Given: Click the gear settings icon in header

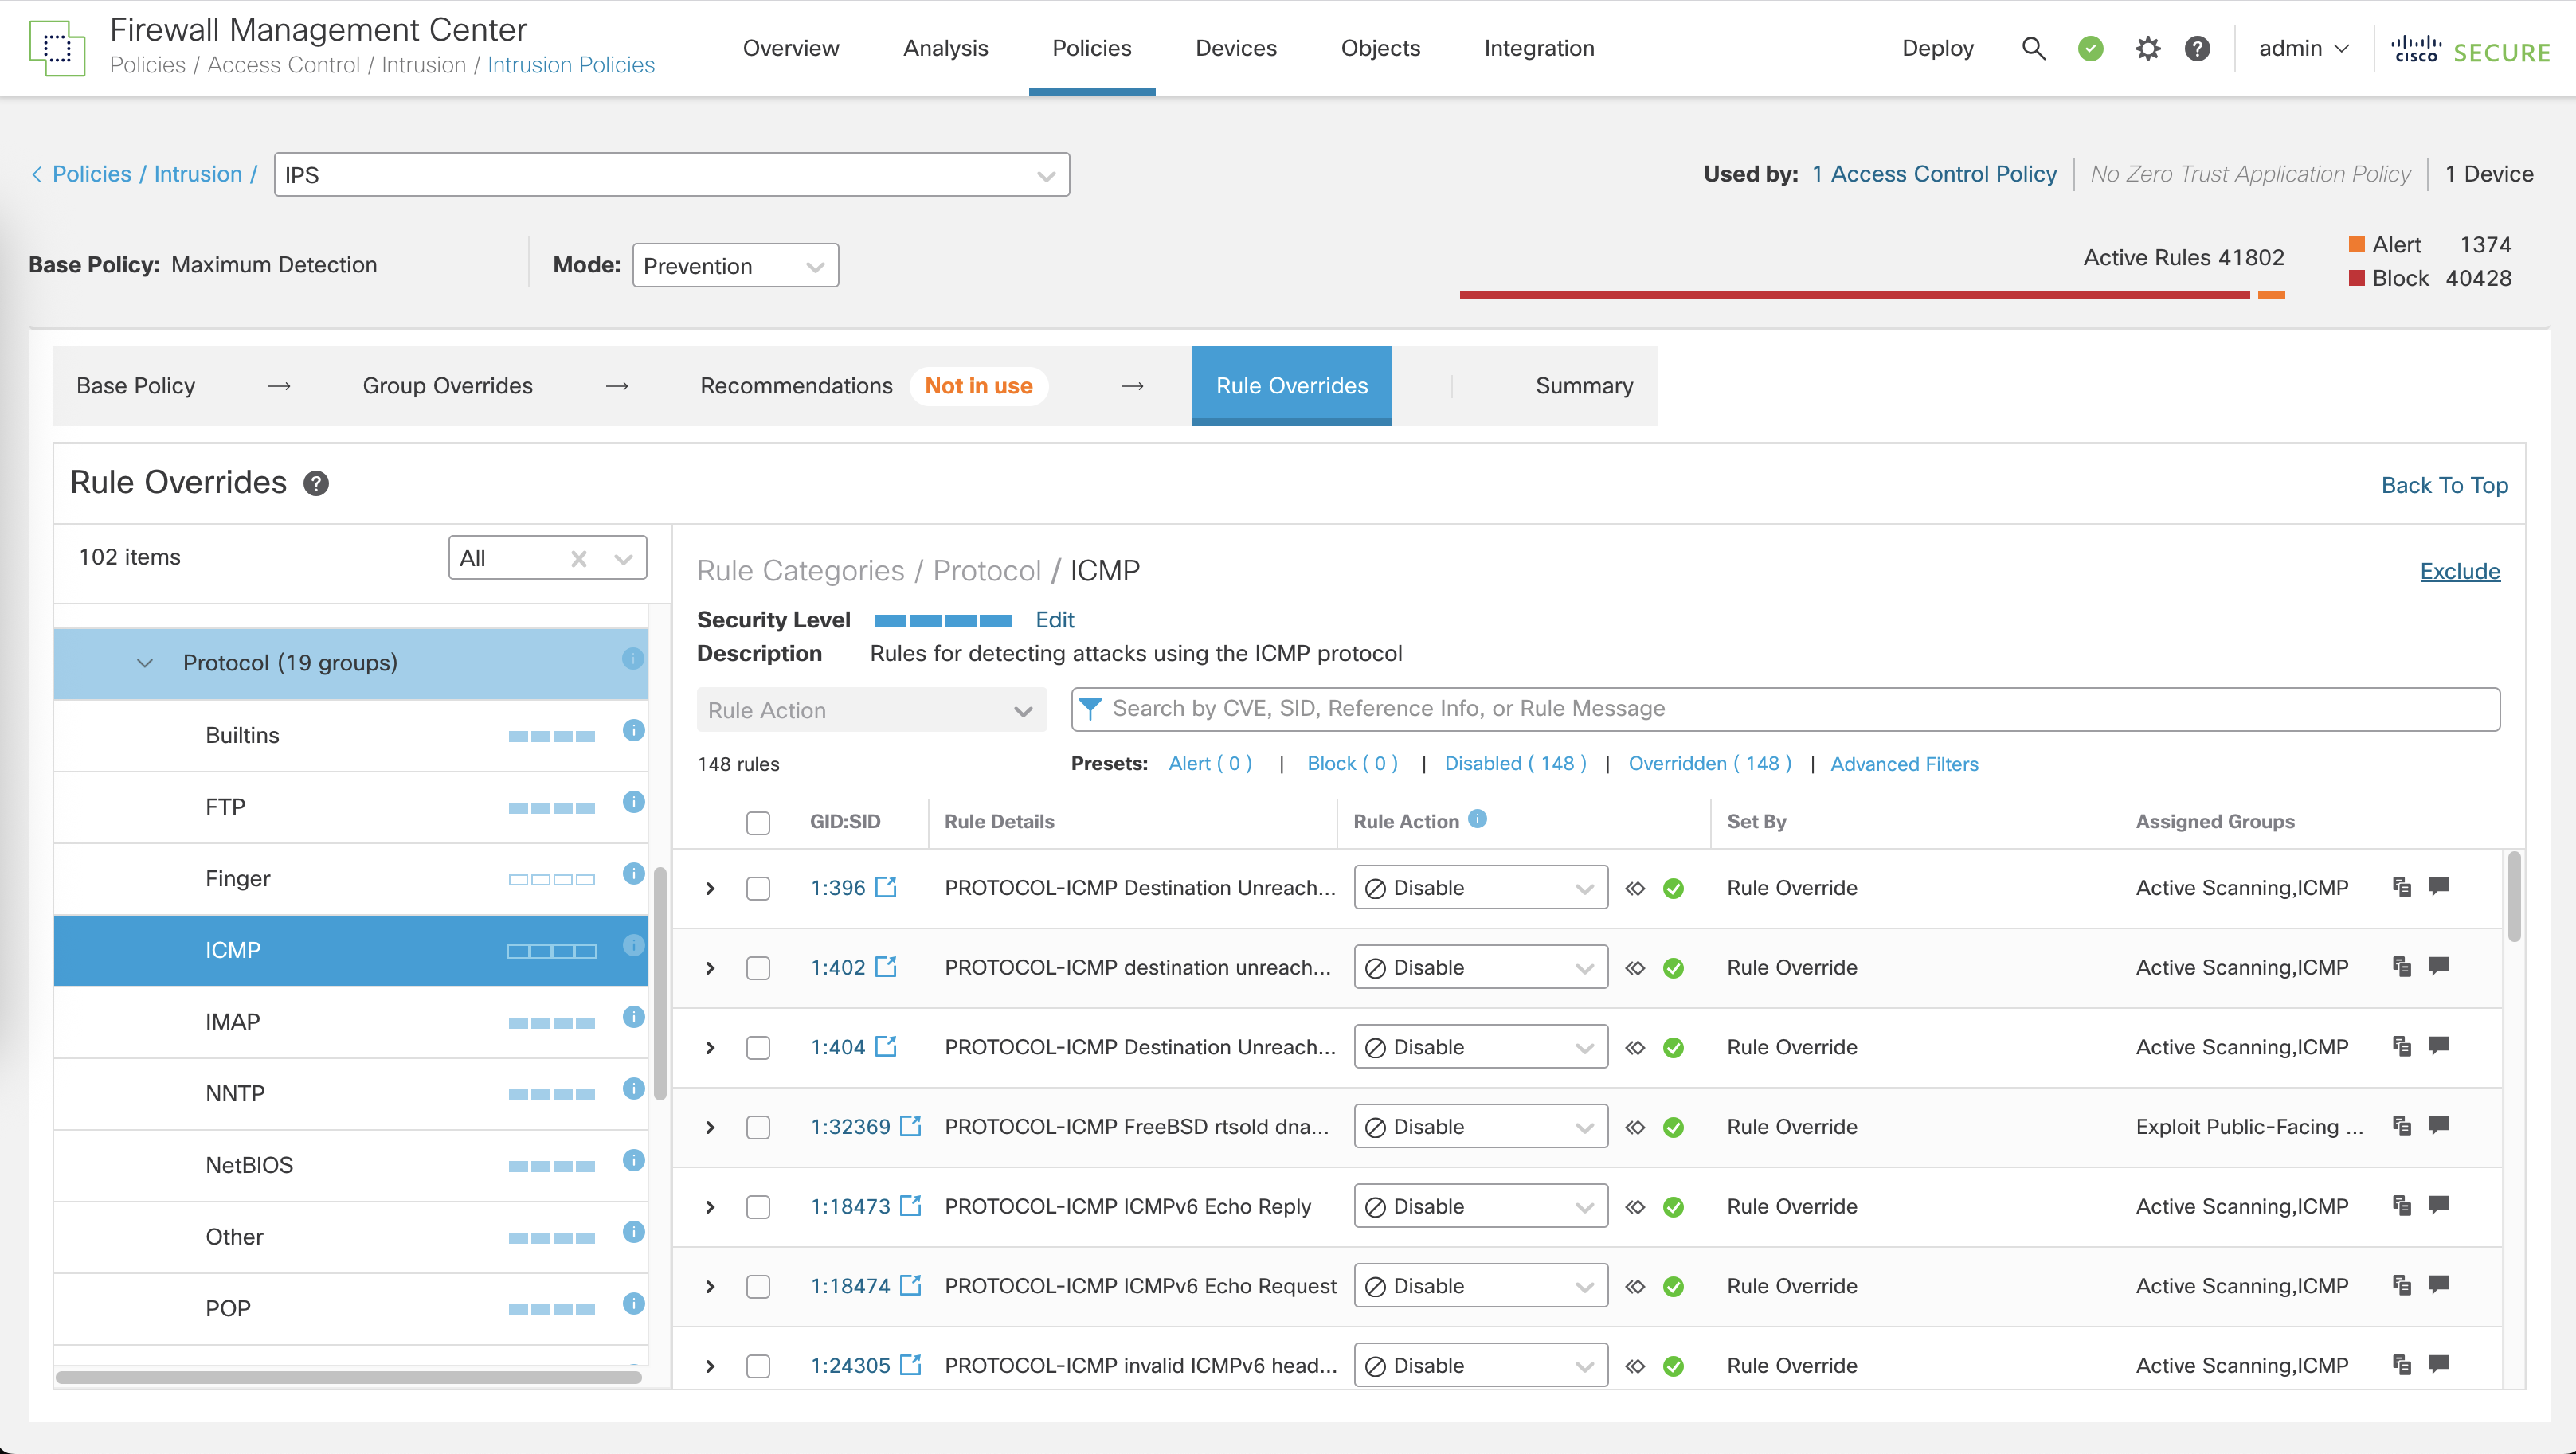Looking at the screenshot, I should pyautogui.click(x=2147, y=48).
